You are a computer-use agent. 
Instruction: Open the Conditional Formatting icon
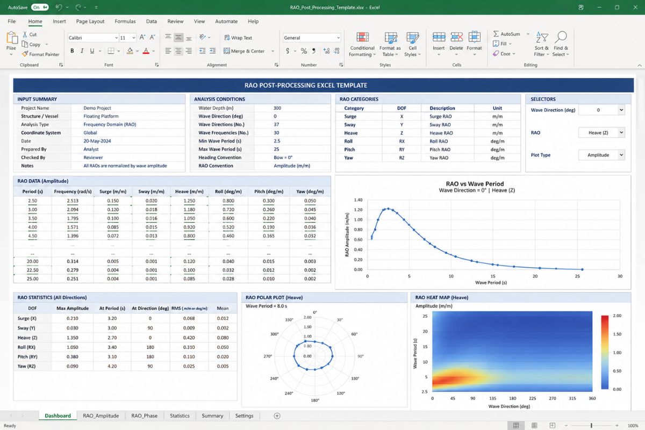[x=362, y=37]
